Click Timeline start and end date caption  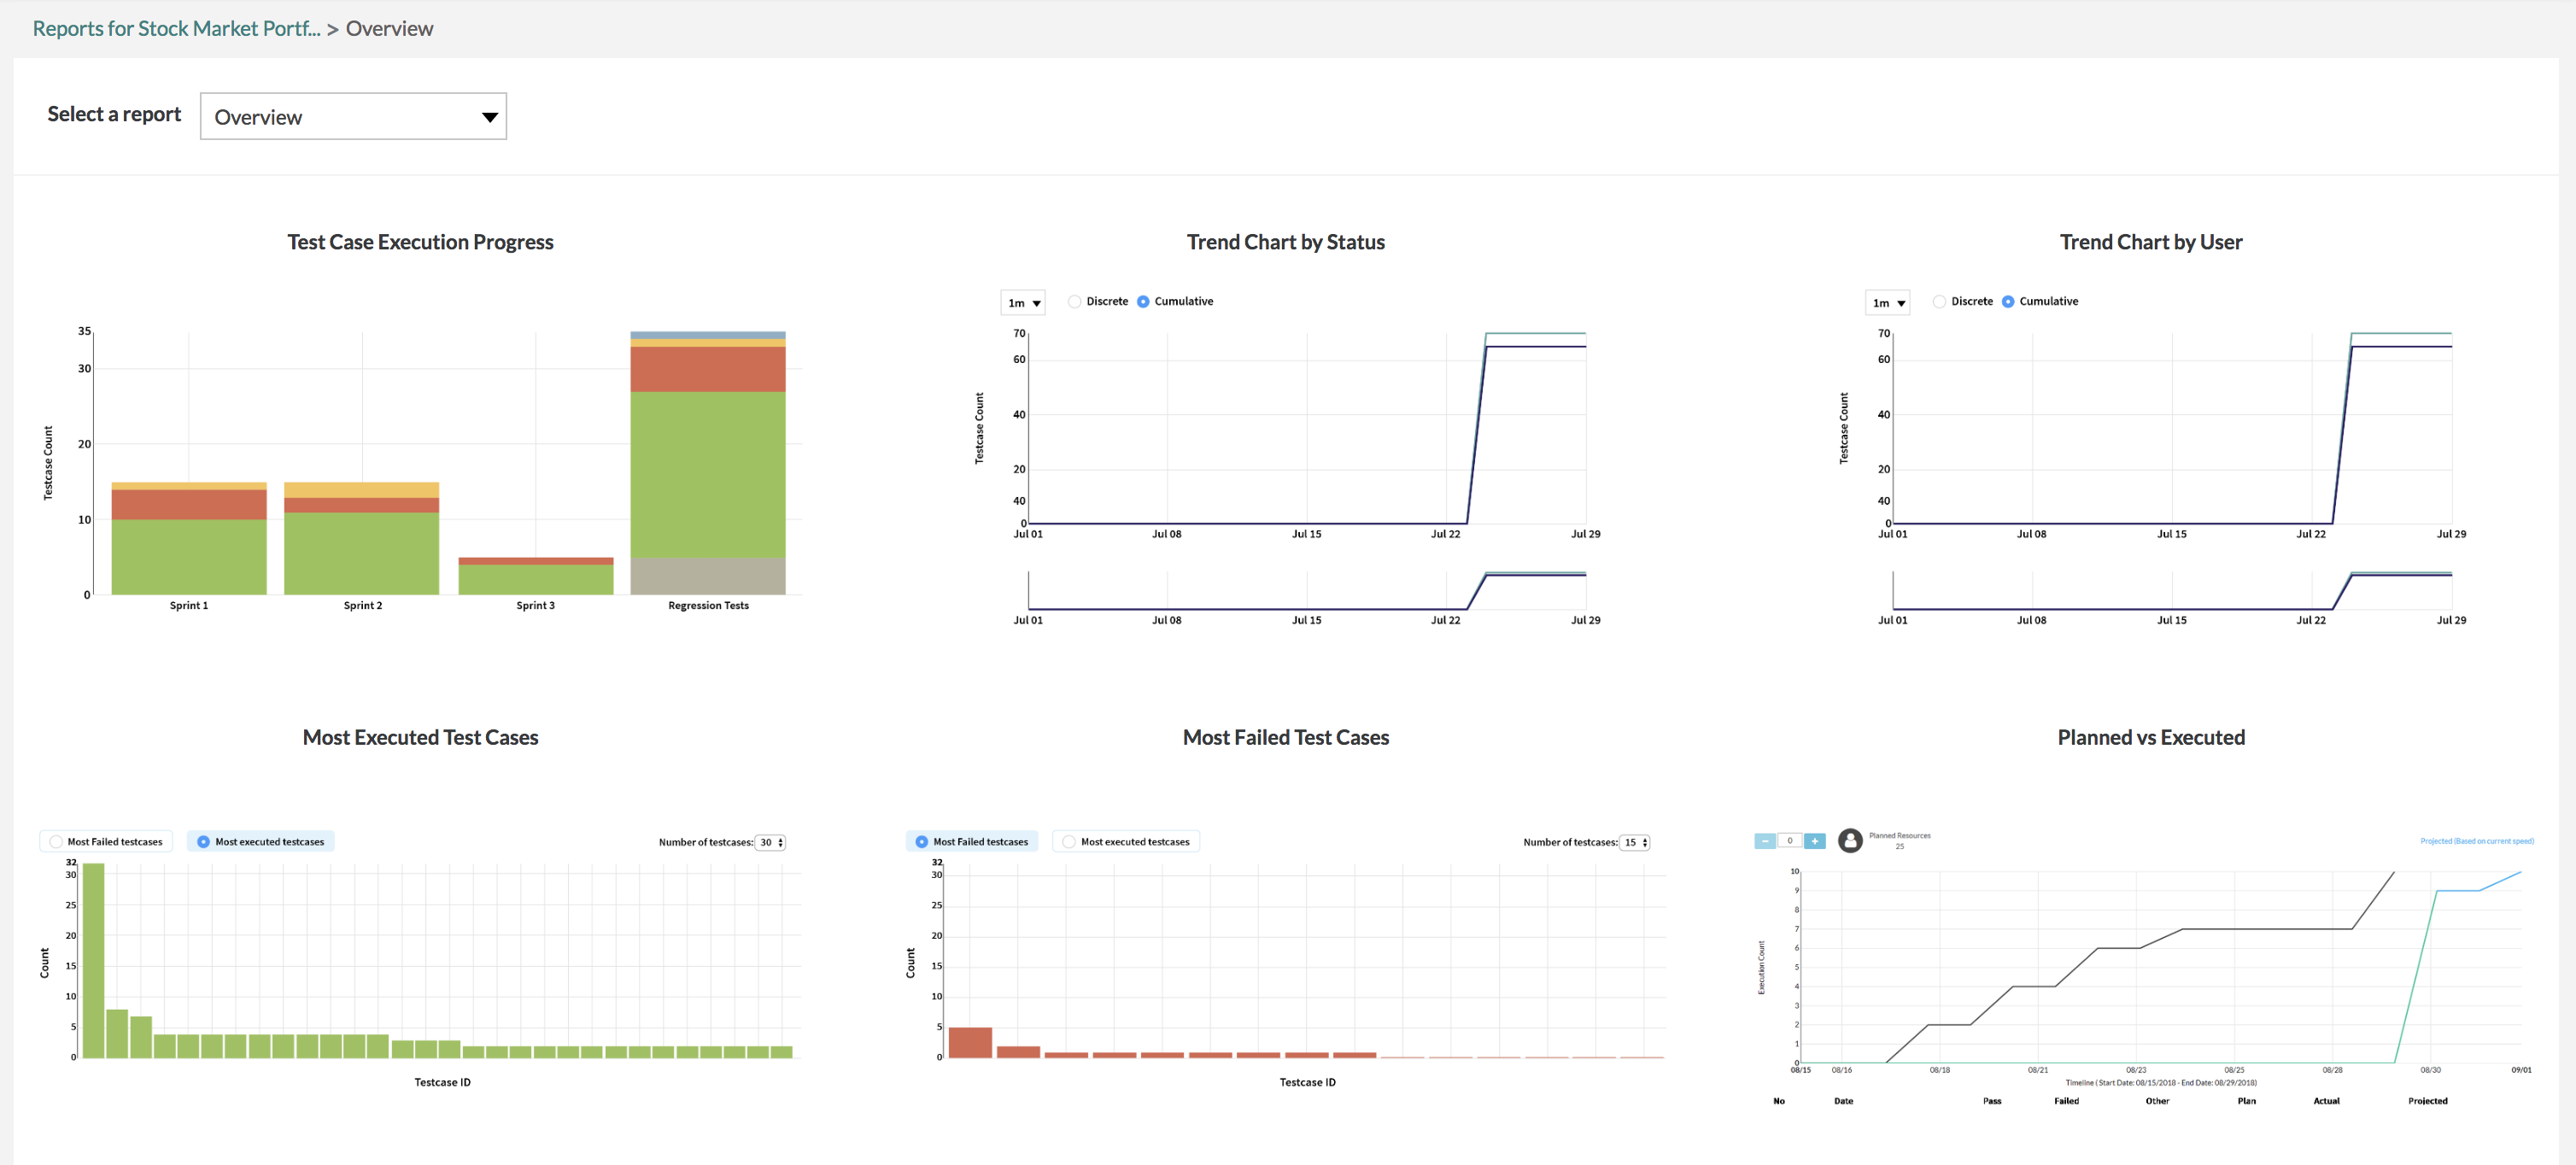pos(2160,1083)
